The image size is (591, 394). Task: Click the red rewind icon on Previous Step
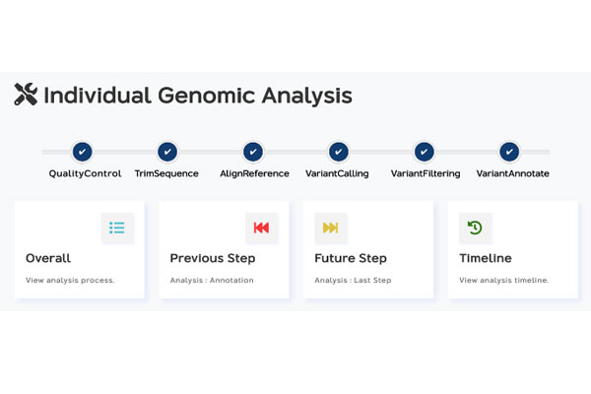tap(261, 228)
